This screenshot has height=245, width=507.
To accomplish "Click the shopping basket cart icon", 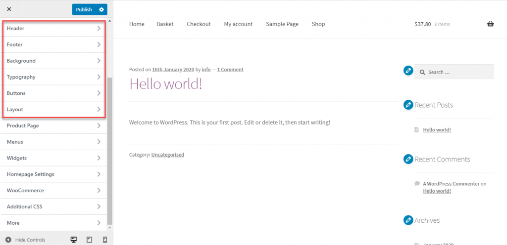I will coord(491,24).
